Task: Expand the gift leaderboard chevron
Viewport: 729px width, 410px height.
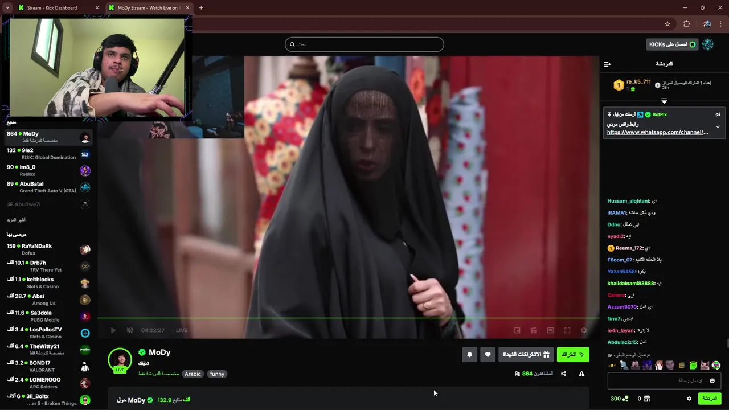Action: point(664,101)
